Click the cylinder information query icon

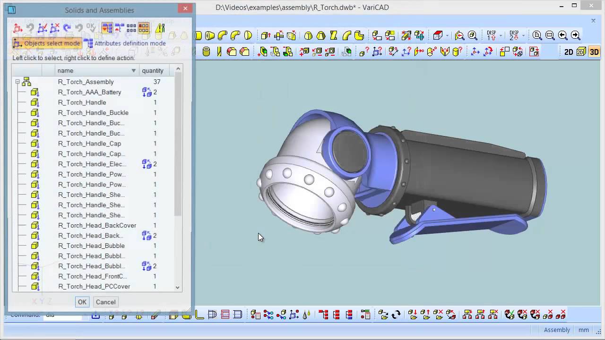coord(457,52)
